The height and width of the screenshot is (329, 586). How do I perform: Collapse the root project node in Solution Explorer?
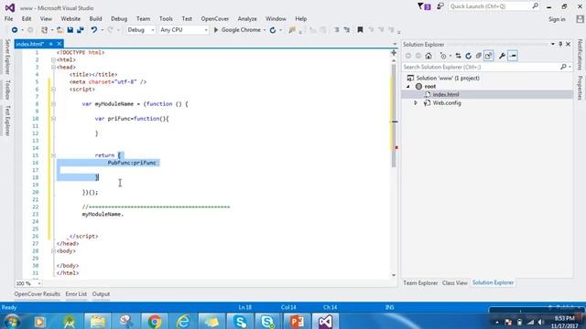pyautogui.click(x=408, y=87)
